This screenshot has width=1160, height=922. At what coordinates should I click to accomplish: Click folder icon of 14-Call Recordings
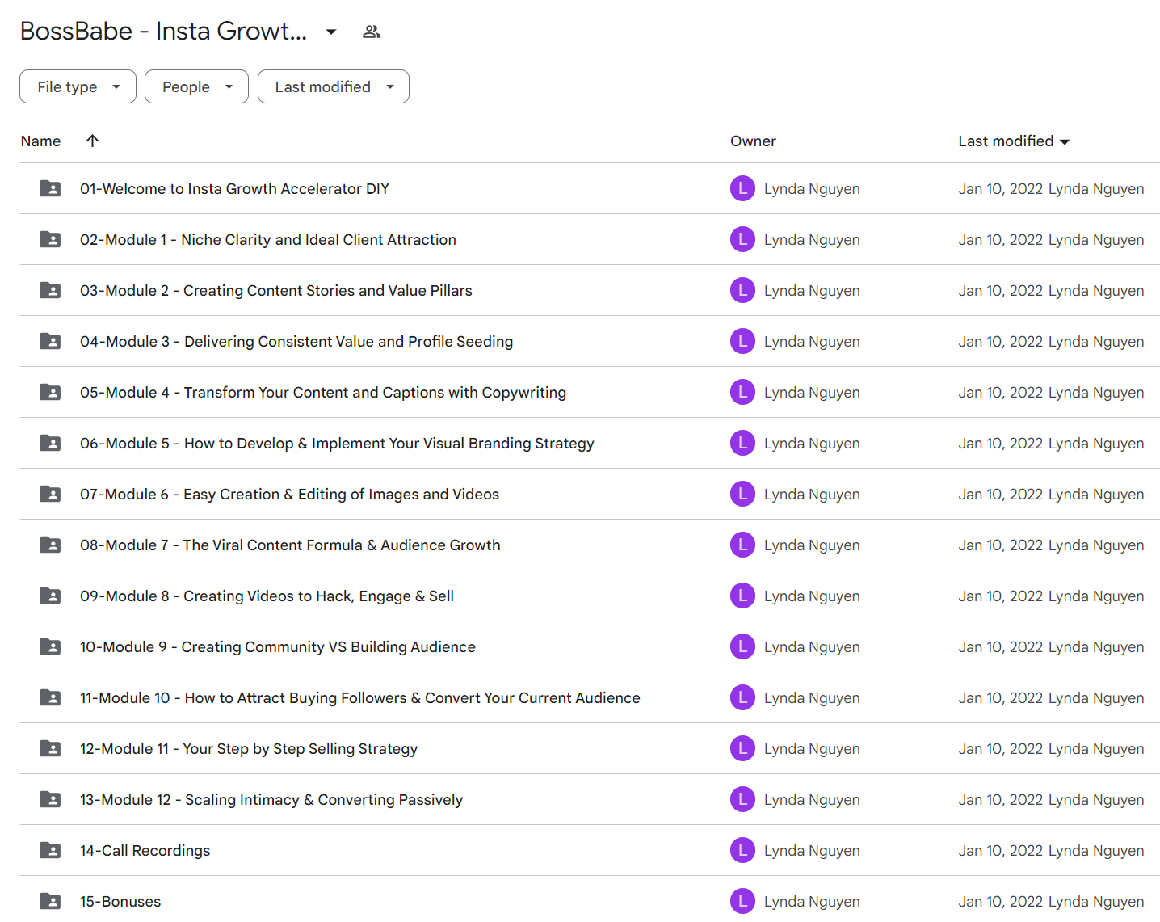[50, 850]
